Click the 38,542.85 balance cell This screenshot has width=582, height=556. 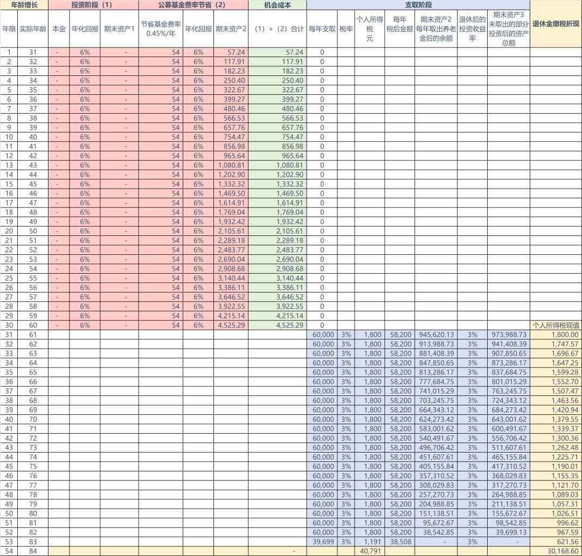pyautogui.click(x=436, y=532)
